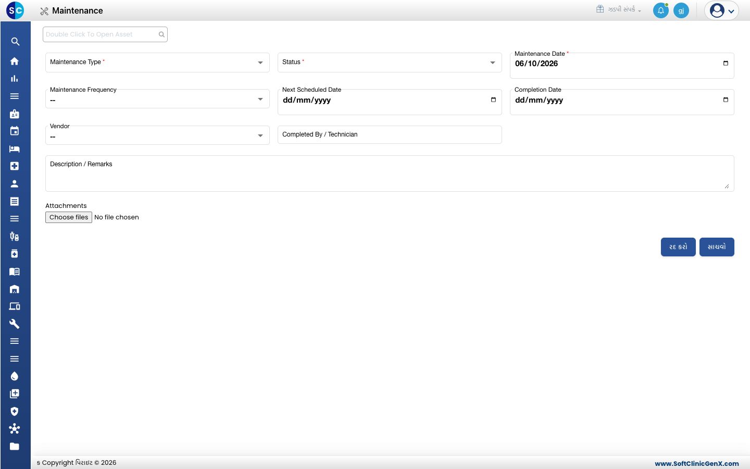Open the user profile menu in the header
The width and height of the screenshot is (750, 469).
point(722,10)
